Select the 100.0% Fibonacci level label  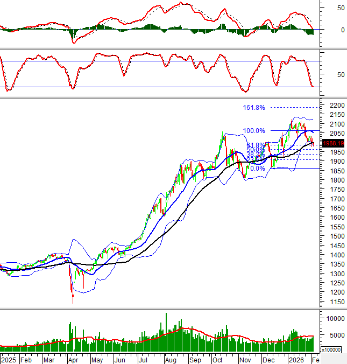tap(254, 131)
